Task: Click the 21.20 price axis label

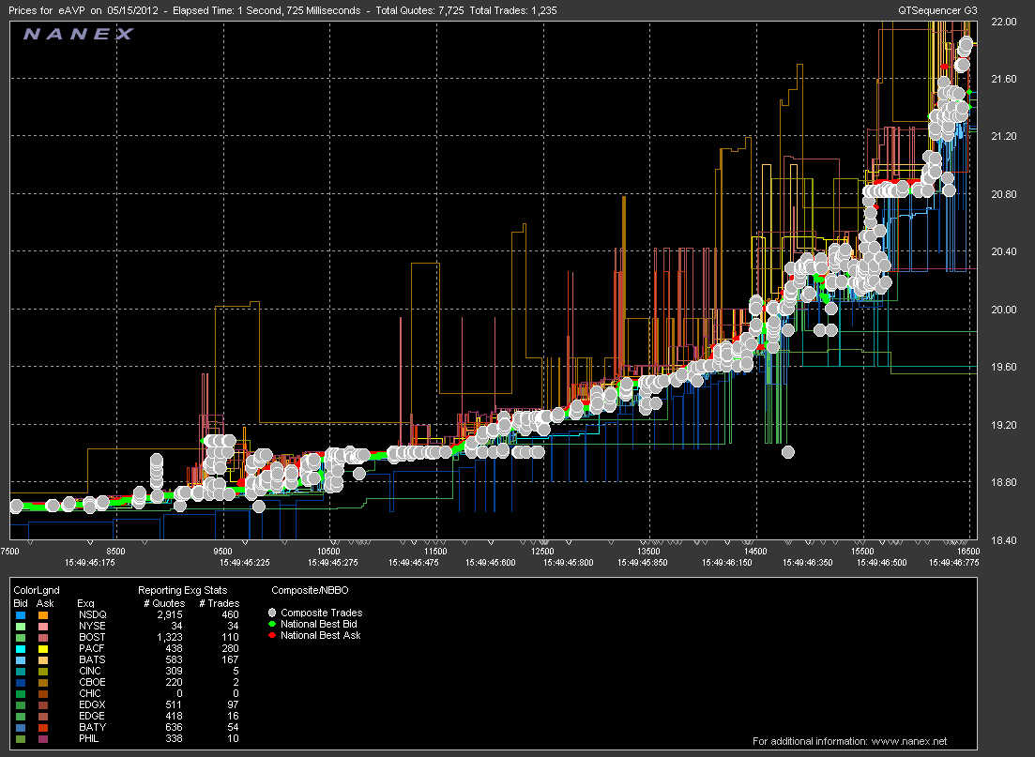Action: pos(1004,137)
